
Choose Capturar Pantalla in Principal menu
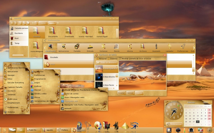[x=17, y=87]
